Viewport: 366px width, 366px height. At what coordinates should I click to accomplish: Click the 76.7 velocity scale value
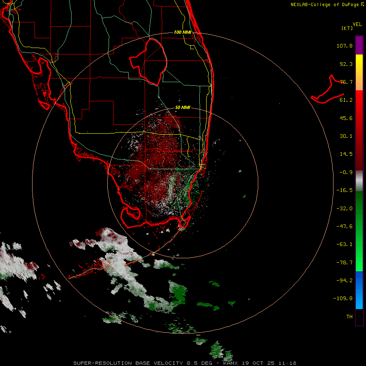[346, 82]
